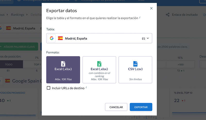Click the white Excel file icon
The image size is (206, 120).
[63, 64]
